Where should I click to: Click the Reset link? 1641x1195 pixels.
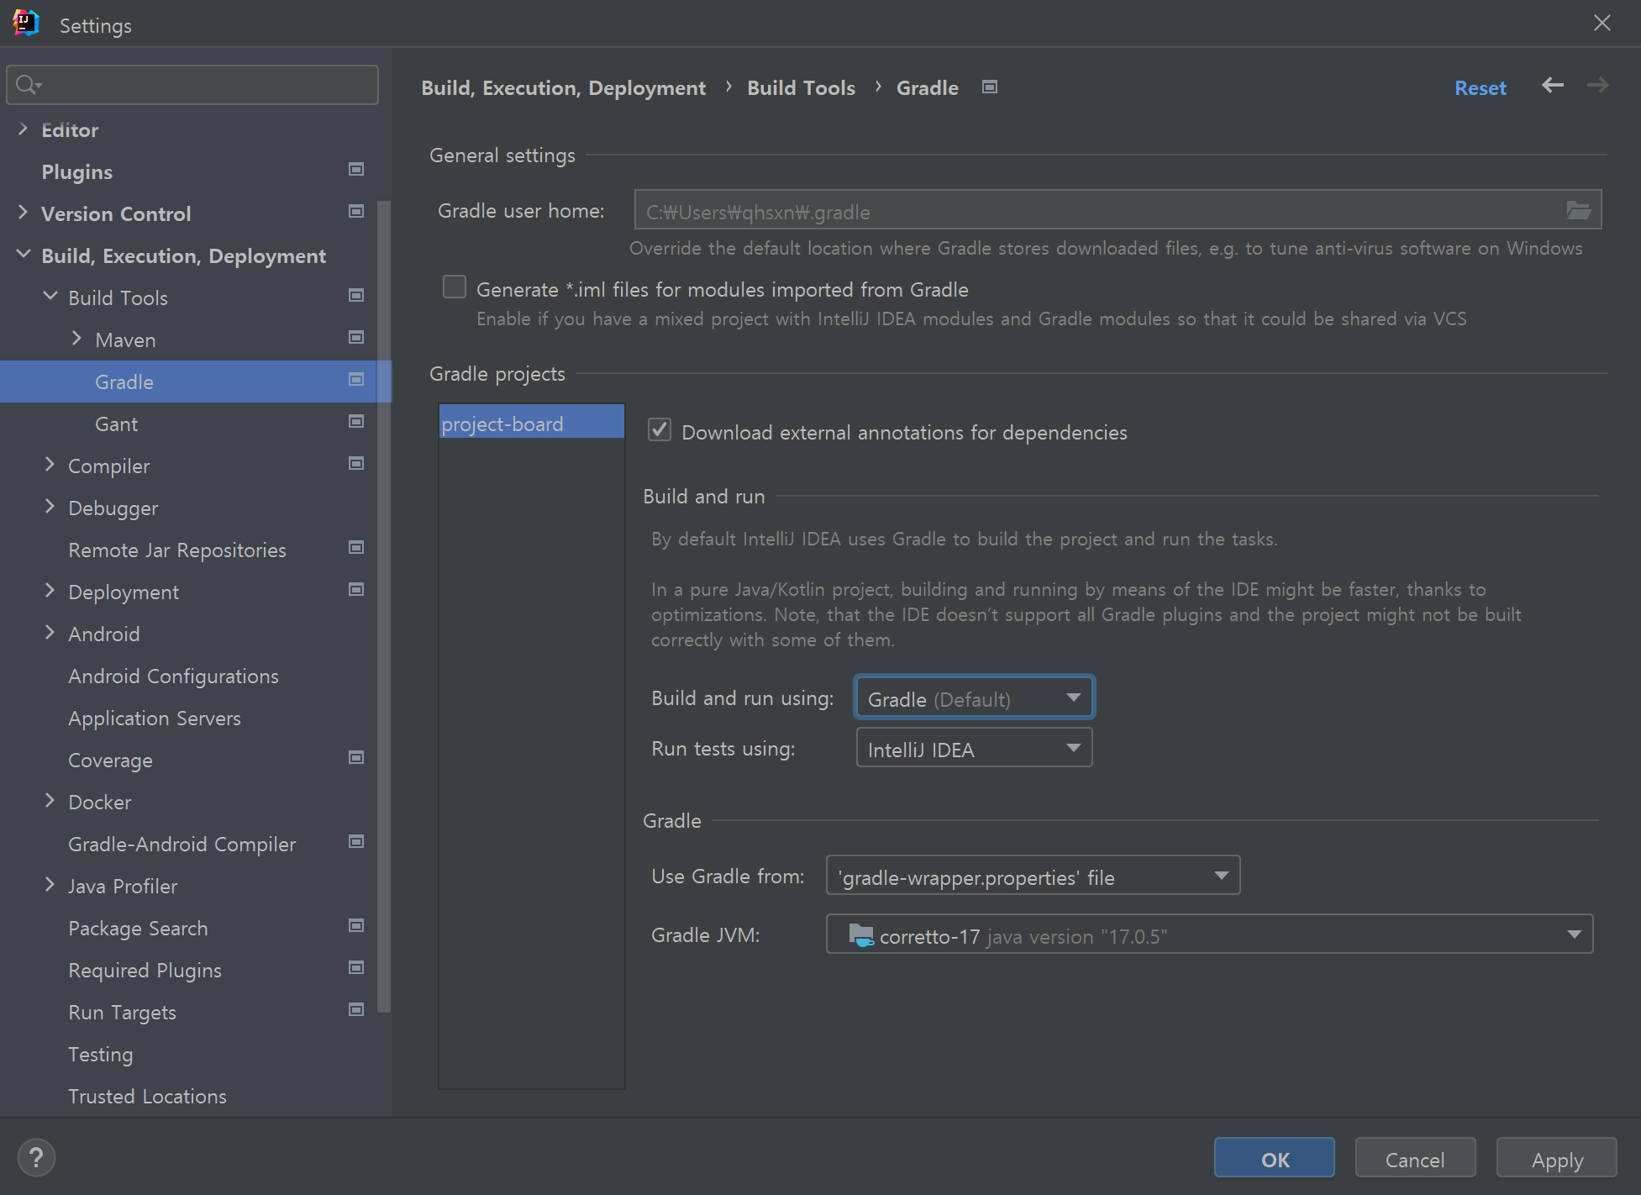1480,88
